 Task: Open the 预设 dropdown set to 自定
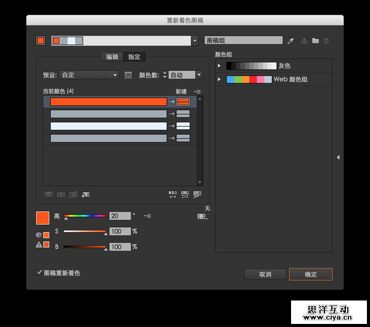(89, 75)
